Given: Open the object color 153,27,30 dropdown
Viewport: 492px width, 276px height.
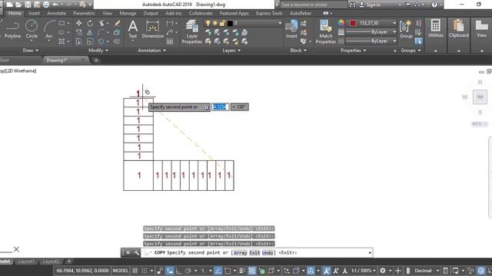Looking at the screenshot, I should (394, 23).
